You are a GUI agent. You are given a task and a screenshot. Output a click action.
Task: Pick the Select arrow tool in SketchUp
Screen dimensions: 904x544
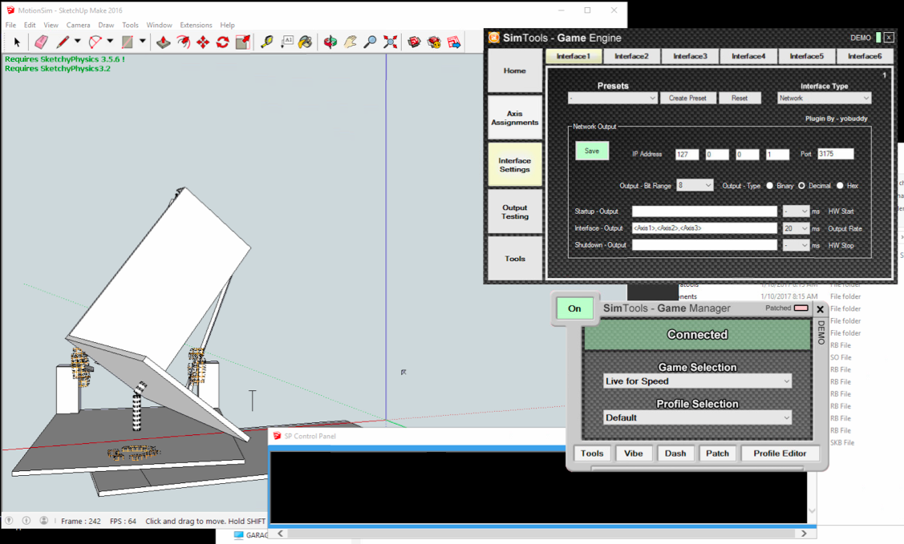click(17, 42)
